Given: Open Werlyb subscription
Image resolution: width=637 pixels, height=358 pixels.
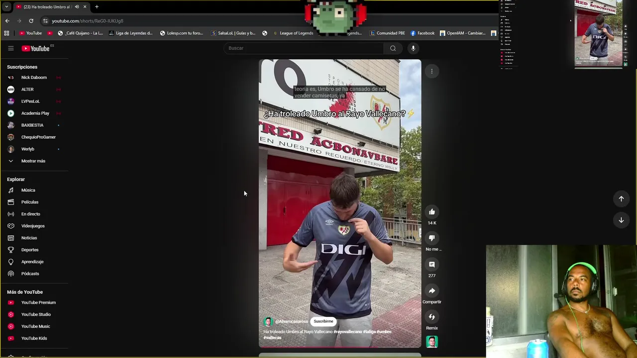Looking at the screenshot, I should point(34,149).
